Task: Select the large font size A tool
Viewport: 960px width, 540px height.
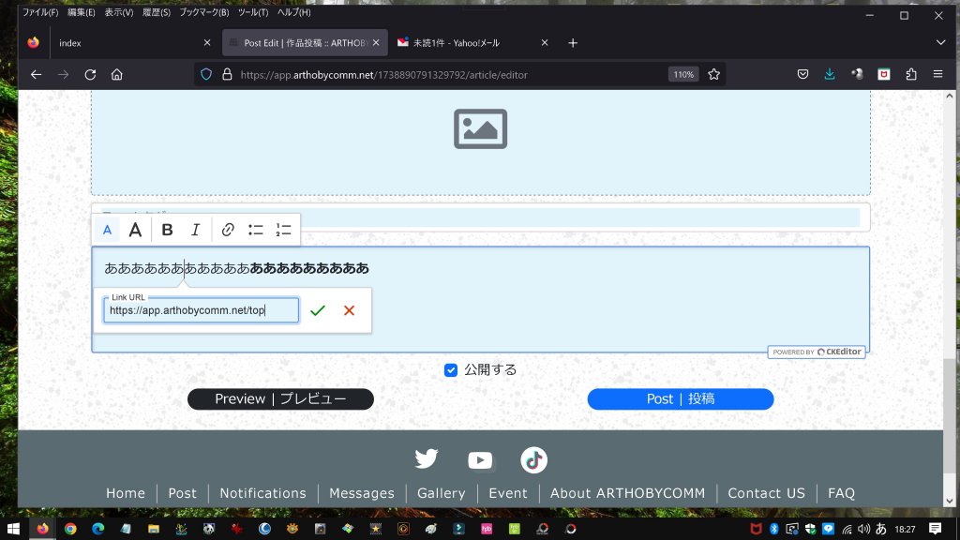Action: coord(135,231)
